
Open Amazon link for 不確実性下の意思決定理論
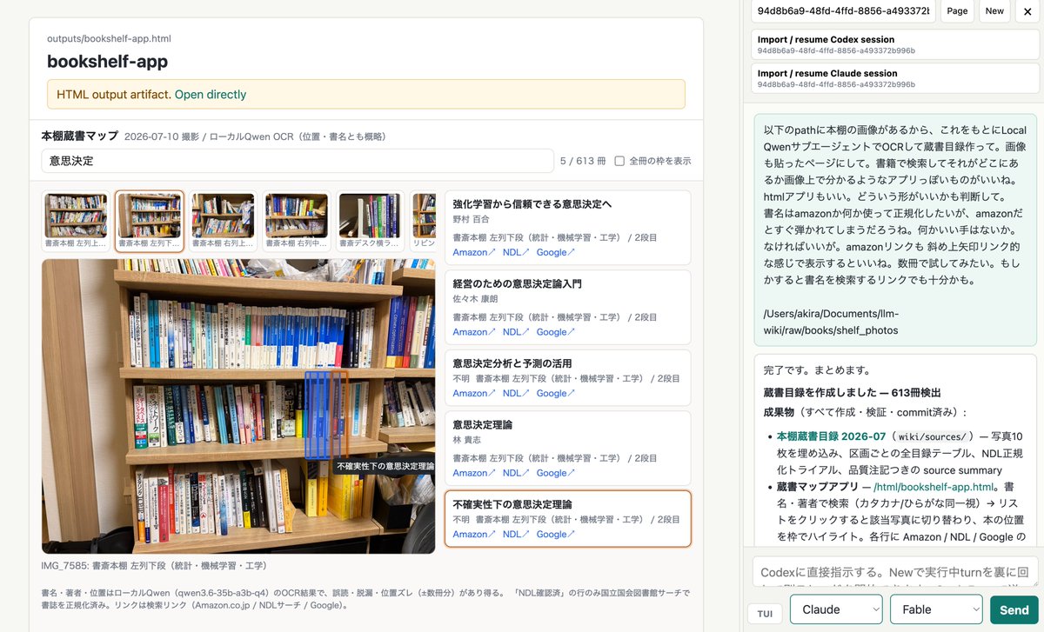tap(474, 534)
